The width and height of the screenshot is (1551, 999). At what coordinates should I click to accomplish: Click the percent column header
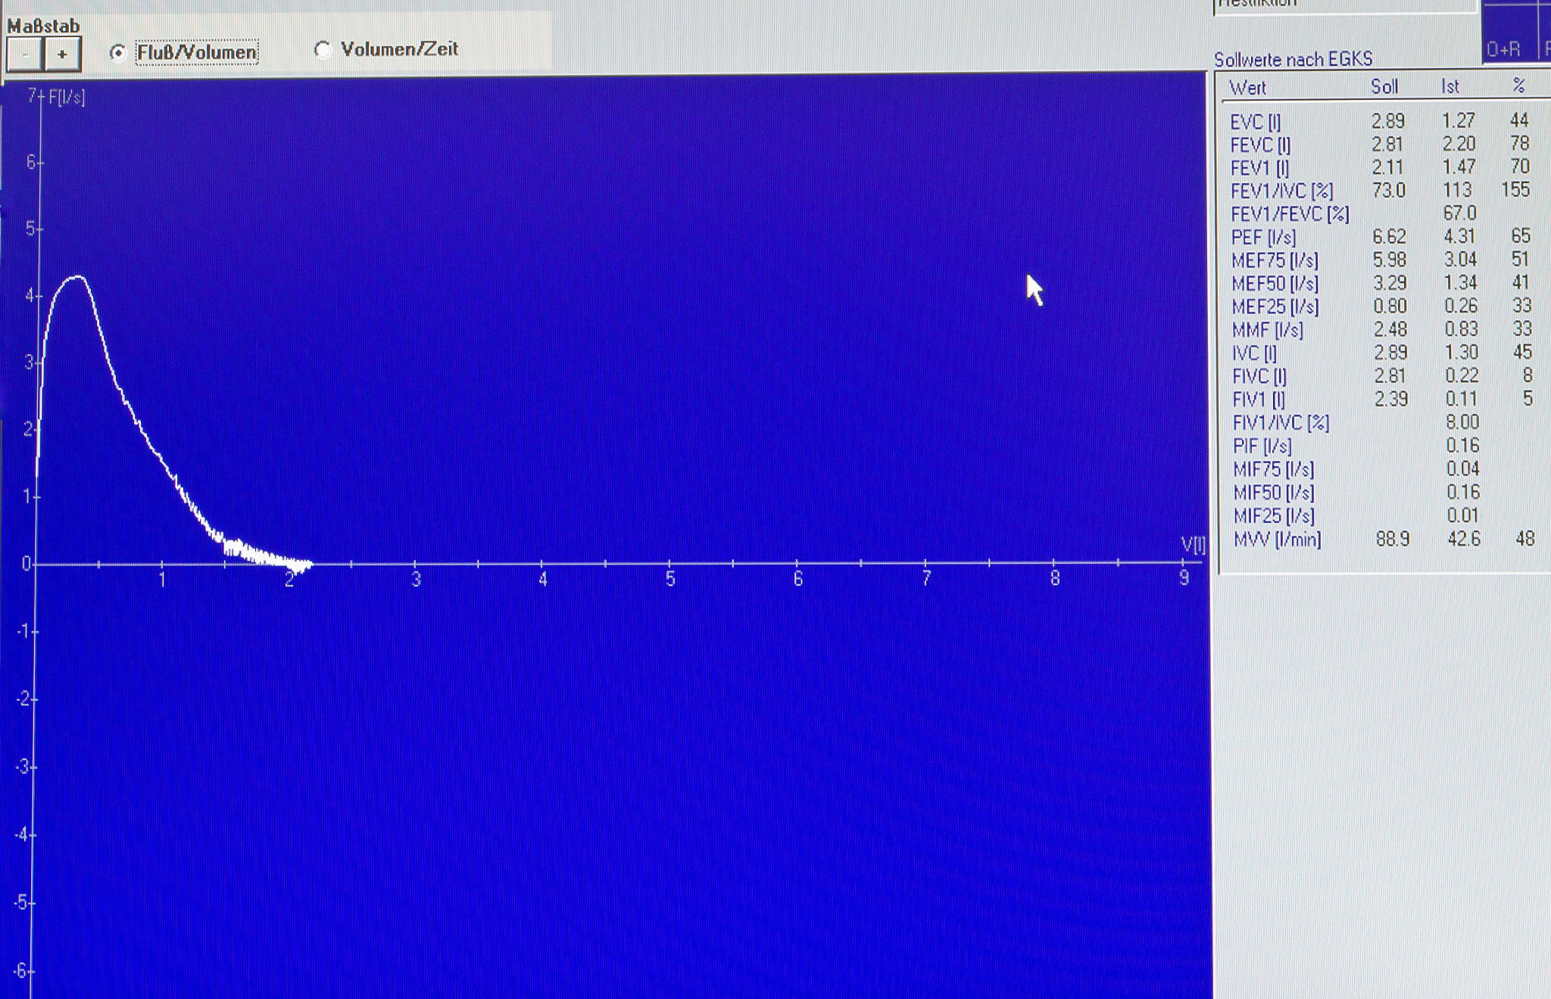click(x=1518, y=86)
